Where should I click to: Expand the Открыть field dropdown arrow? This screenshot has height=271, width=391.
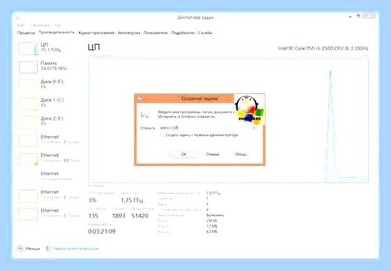[x=254, y=128]
